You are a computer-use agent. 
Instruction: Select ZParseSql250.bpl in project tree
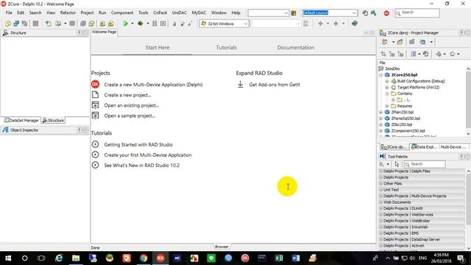pyautogui.click(x=406, y=119)
